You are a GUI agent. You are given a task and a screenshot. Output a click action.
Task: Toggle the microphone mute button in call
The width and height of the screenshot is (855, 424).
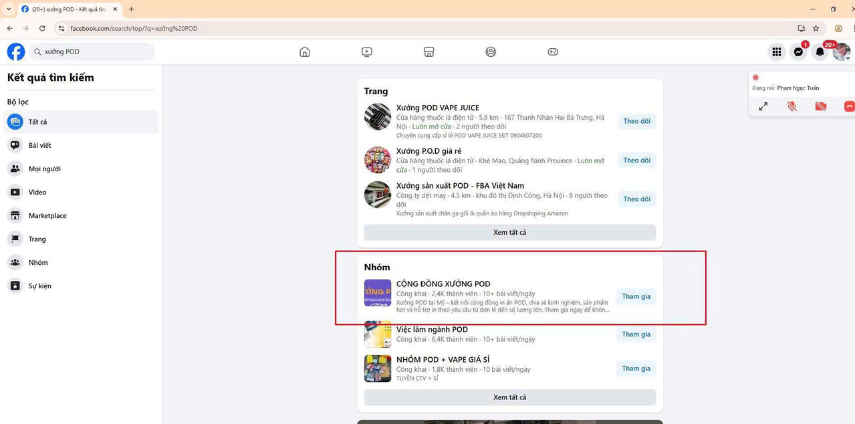point(792,106)
